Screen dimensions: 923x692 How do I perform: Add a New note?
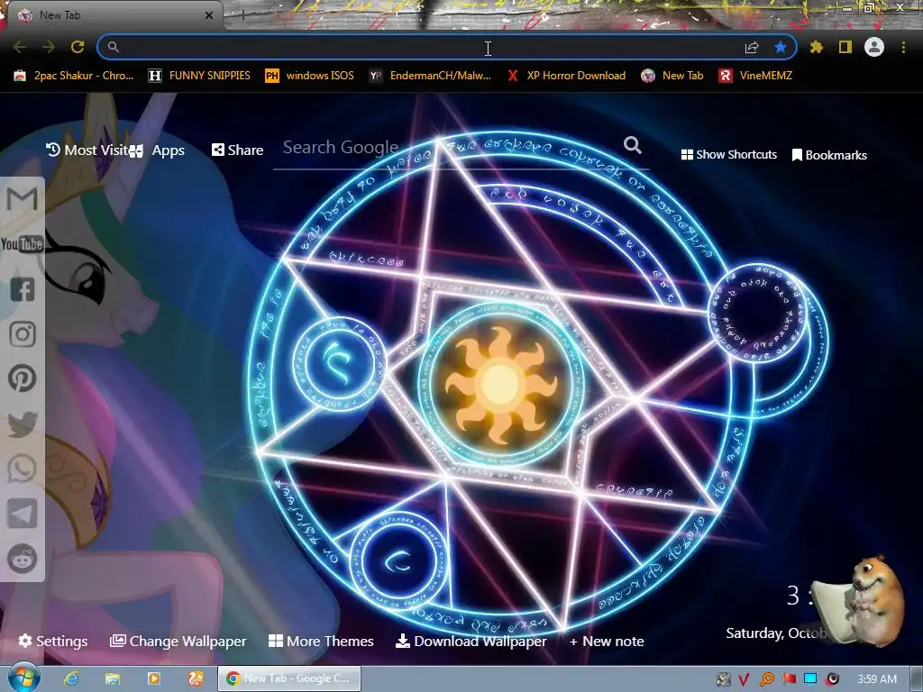click(607, 641)
